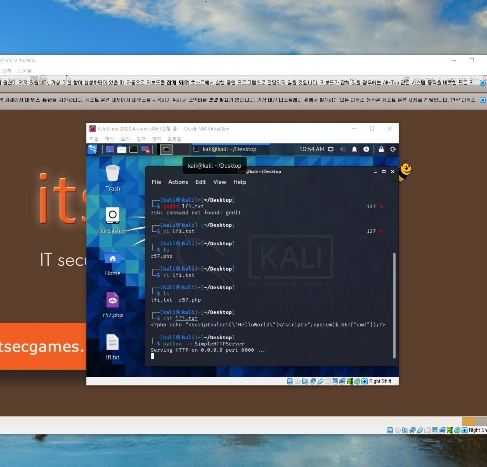Open the Kali dragon applications menu

point(92,149)
